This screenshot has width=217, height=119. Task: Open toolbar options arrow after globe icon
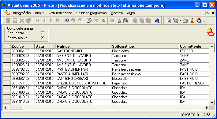tap(204, 22)
